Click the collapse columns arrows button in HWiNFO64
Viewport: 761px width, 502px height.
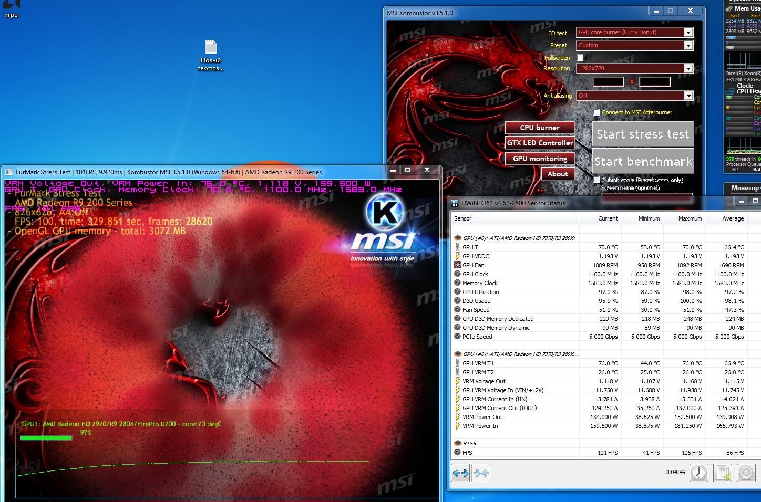pos(481,473)
